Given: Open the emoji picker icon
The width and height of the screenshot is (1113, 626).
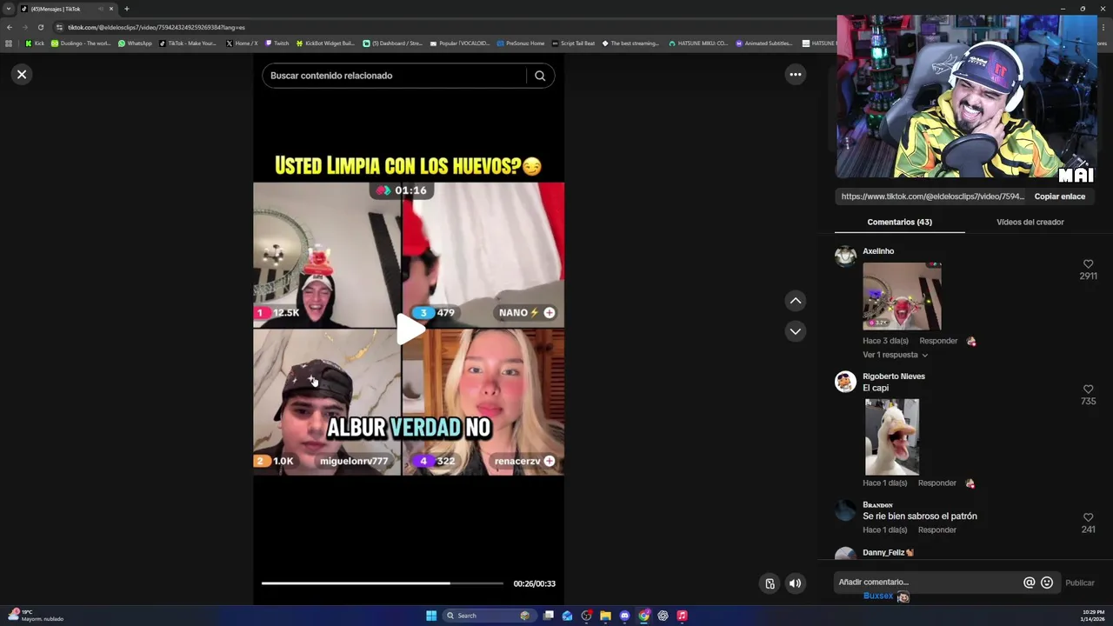Looking at the screenshot, I should tap(1047, 583).
